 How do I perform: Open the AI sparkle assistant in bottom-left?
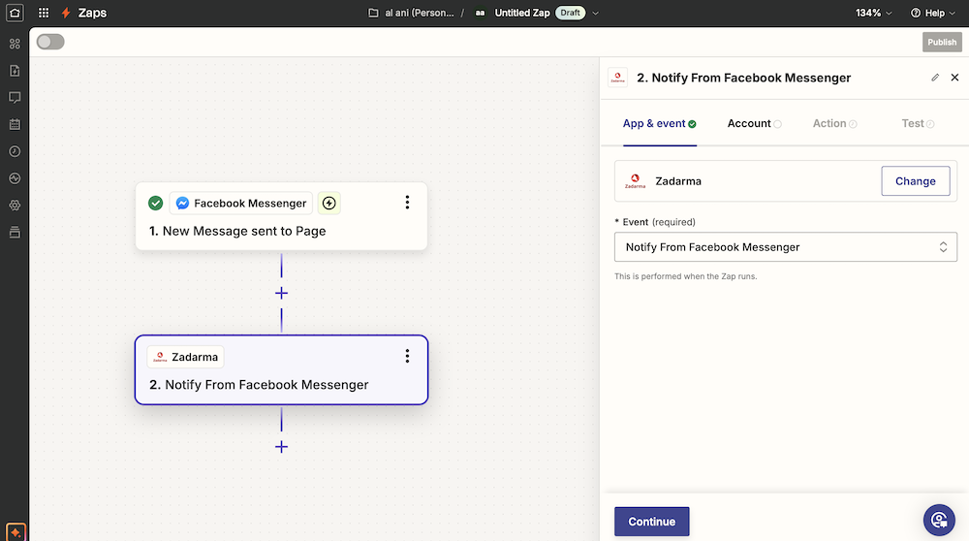(x=15, y=532)
